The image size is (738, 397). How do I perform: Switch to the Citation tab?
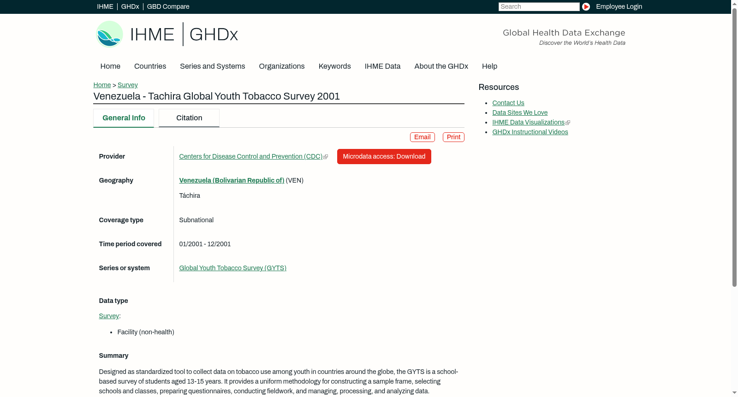(x=189, y=118)
